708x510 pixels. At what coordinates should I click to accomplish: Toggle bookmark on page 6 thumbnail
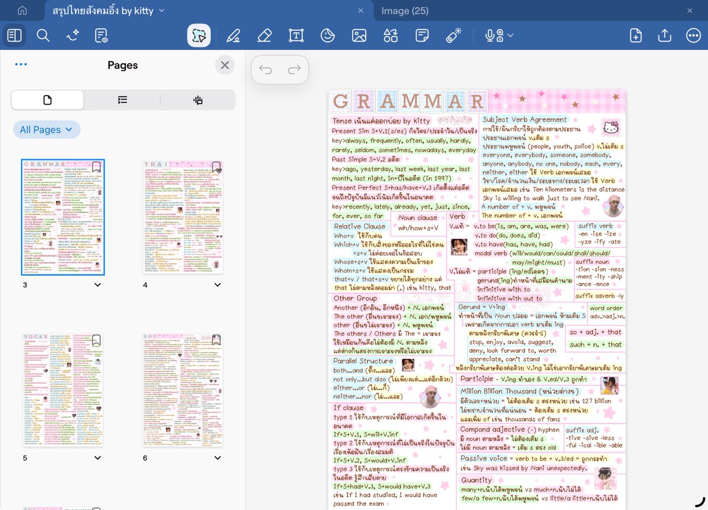pyautogui.click(x=217, y=340)
